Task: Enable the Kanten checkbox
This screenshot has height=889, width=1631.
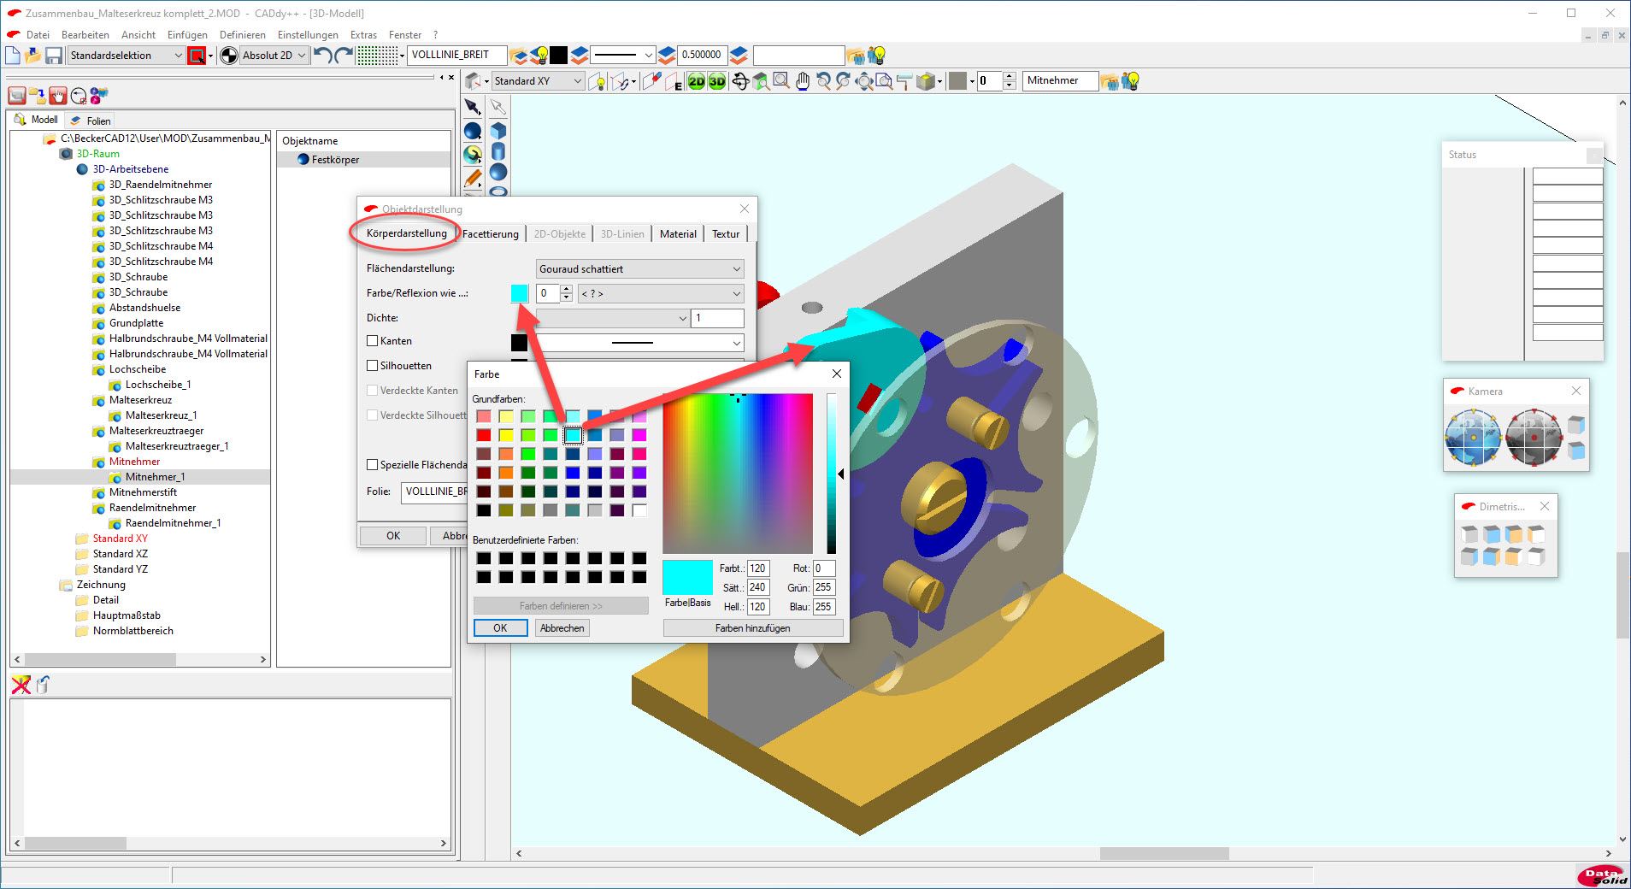Action: [x=372, y=340]
